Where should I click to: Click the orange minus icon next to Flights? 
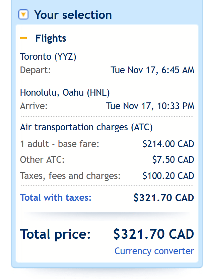click(x=24, y=38)
